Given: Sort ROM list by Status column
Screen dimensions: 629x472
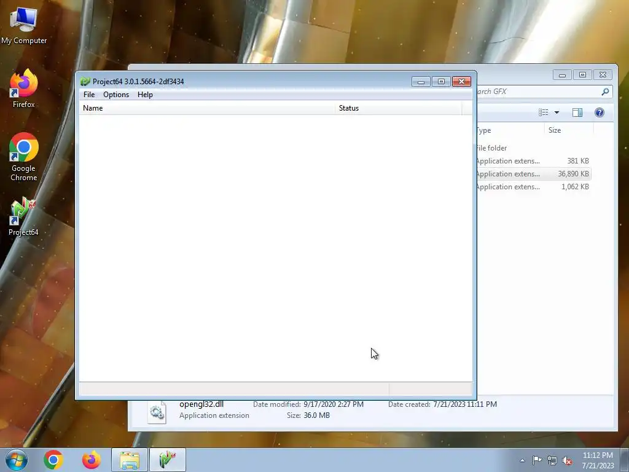Looking at the screenshot, I should tap(398, 108).
